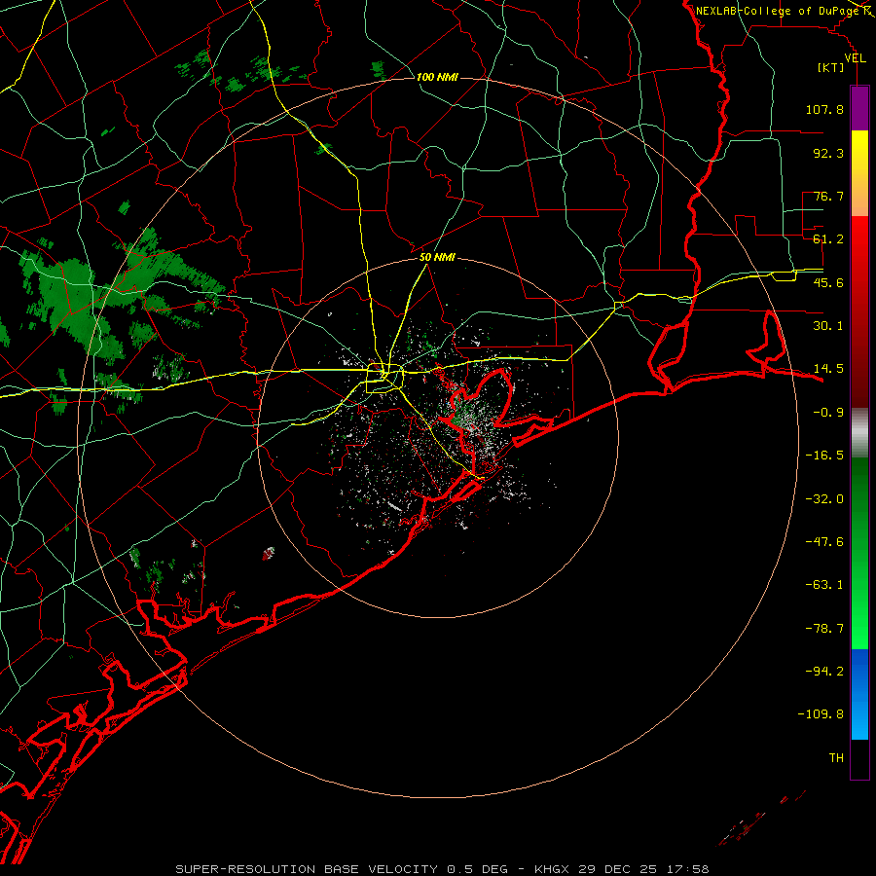Click the Super-Resolution Base Velocity KHGX caption
This screenshot has width=876, height=876.
click(442, 869)
